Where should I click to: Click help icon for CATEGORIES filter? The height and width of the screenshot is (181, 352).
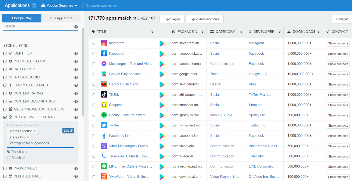pos(76,69)
